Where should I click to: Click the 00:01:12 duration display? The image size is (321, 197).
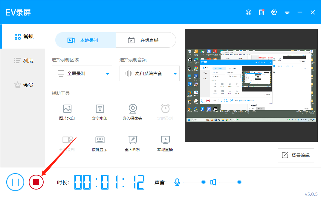[x=109, y=182]
